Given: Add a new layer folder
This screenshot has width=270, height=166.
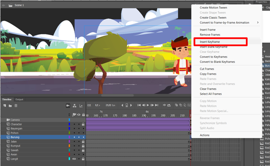Looking at the screenshot, I should 10,106.
